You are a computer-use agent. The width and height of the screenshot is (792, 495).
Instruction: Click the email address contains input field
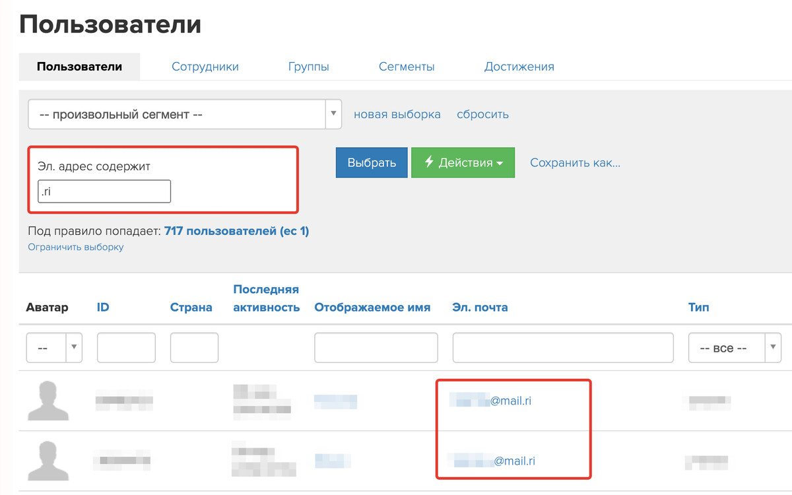pos(104,191)
